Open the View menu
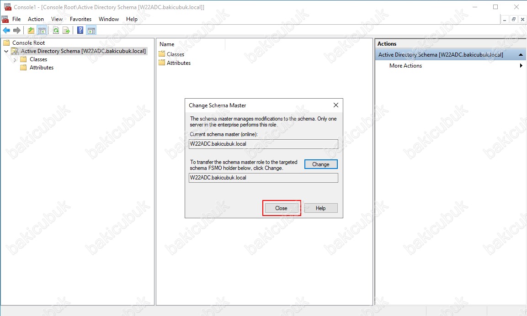The image size is (527, 316). pyautogui.click(x=57, y=19)
